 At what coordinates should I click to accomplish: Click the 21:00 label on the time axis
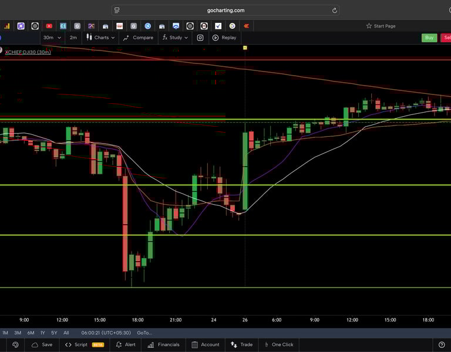click(x=176, y=320)
